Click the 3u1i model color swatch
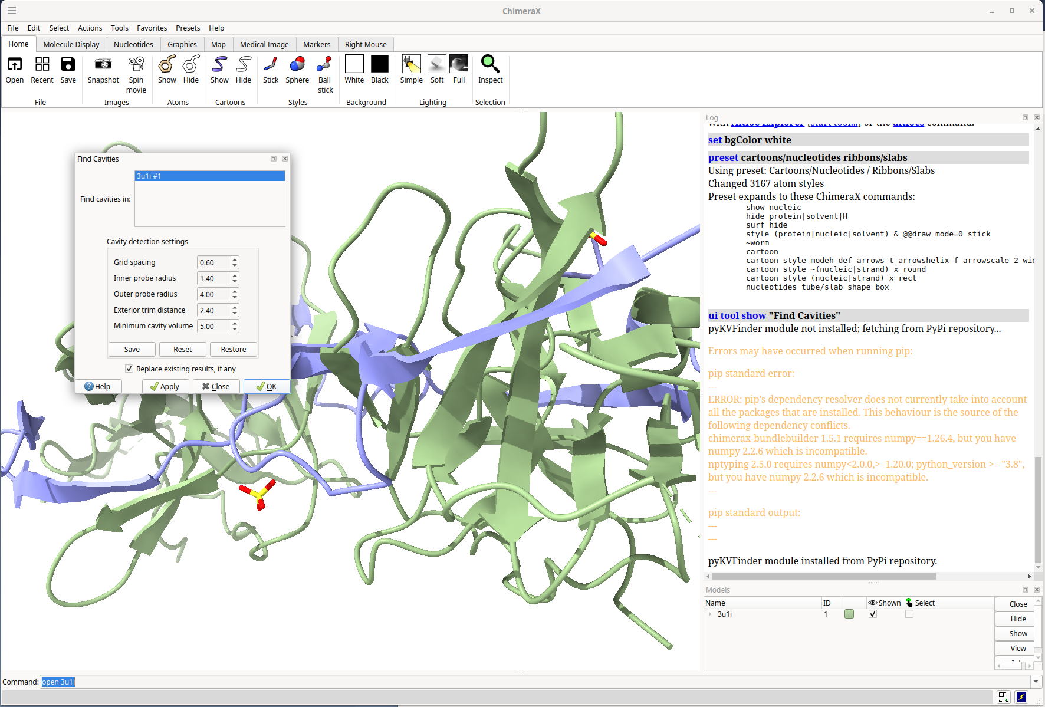 (x=849, y=614)
